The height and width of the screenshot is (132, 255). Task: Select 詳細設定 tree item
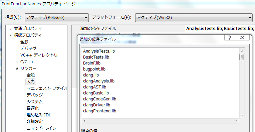point(35,122)
